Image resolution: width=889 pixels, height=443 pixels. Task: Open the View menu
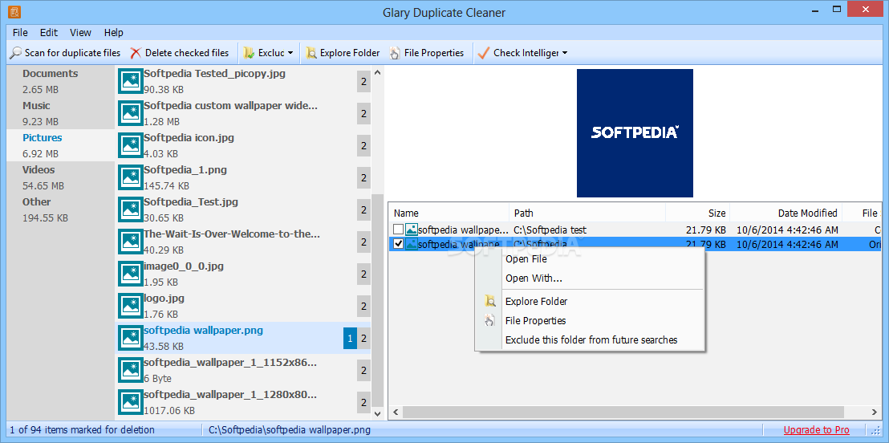click(x=80, y=32)
